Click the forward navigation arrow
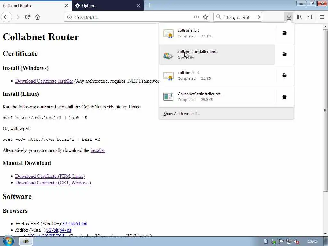 (17, 17)
